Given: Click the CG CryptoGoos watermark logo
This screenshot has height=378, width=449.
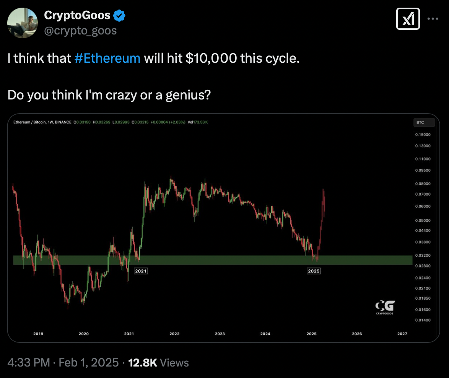Looking at the screenshot, I should (385, 307).
